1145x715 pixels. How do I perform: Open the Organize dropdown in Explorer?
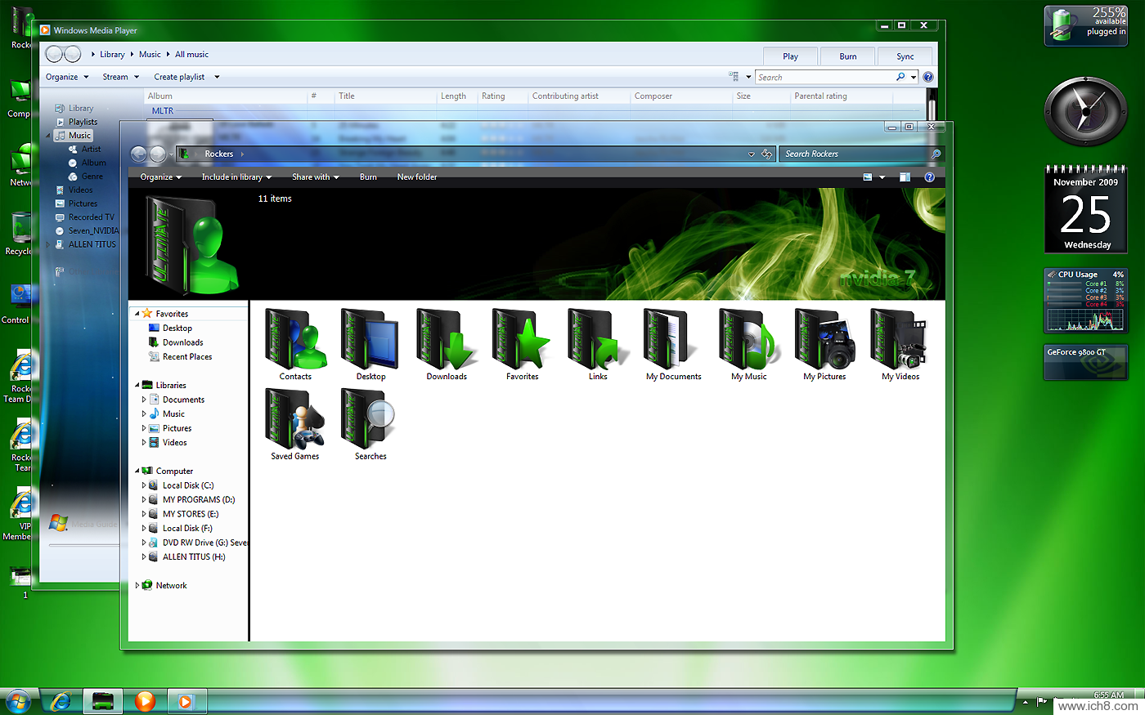pos(160,177)
